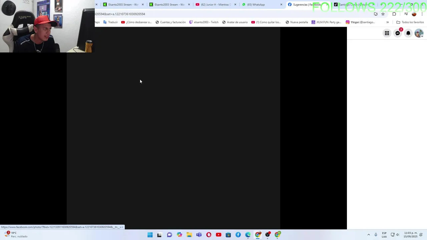Open network tray icon
427x240 pixels.
pos(393,235)
